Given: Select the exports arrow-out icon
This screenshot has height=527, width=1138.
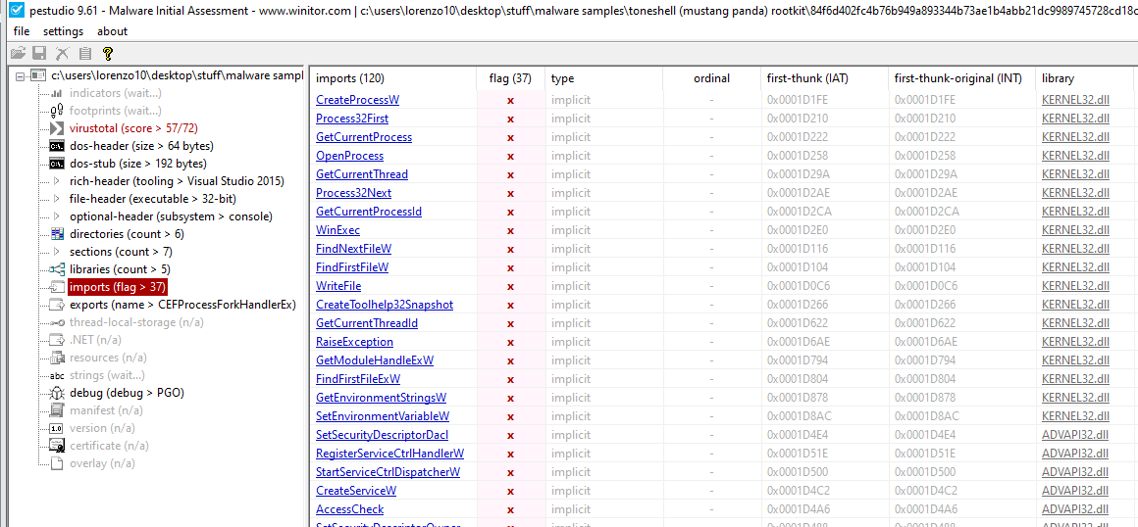Looking at the screenshot, I should 57,305.
